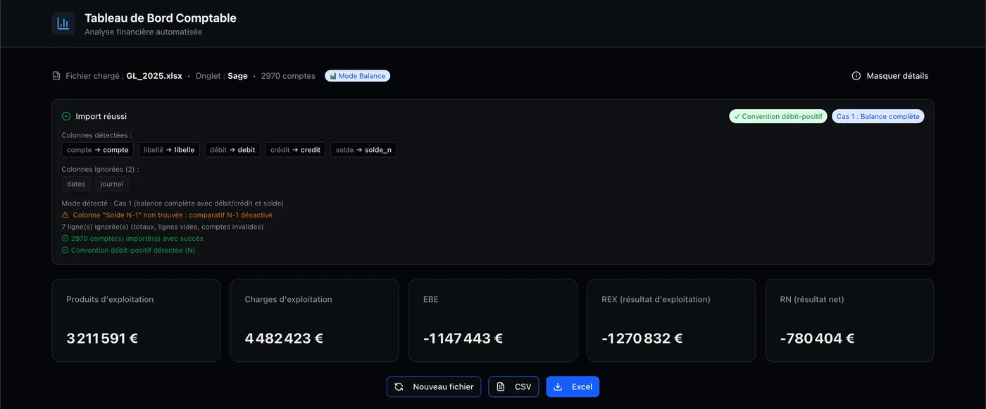Screen dimensions: 986x409
Task: Click the warning 'Colonne "Solde N-1" non trouvée'
Action: coord(173,215)
